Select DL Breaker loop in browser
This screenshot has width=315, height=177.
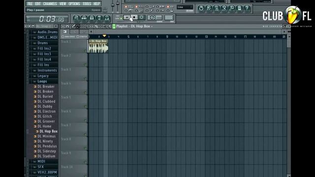click(x=46, y=87)
